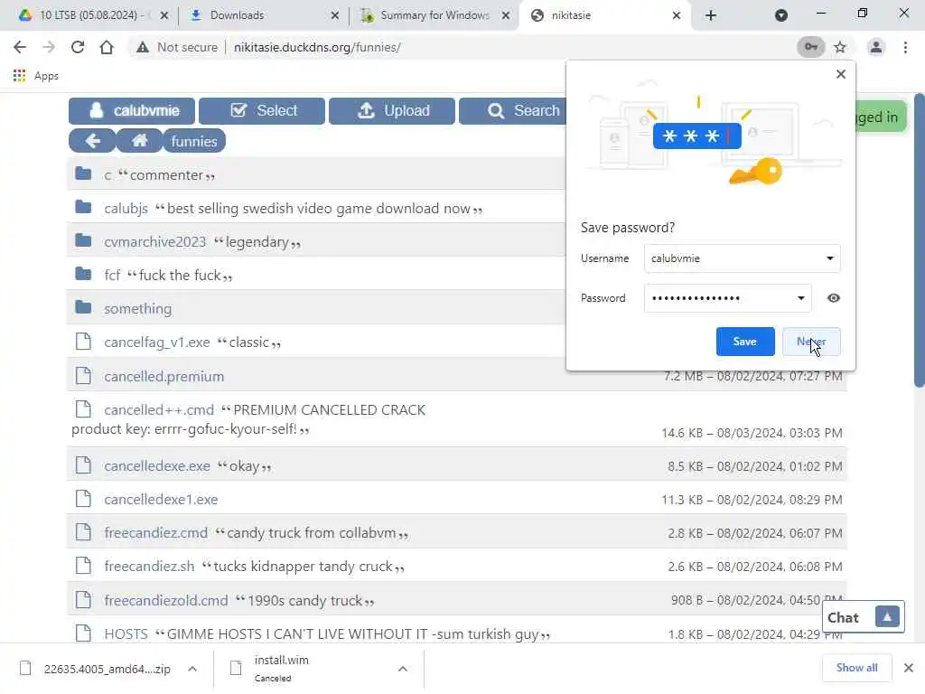This screenshot has width=925, height=694.
Task: Click the Search button
Action: [512, 111]
